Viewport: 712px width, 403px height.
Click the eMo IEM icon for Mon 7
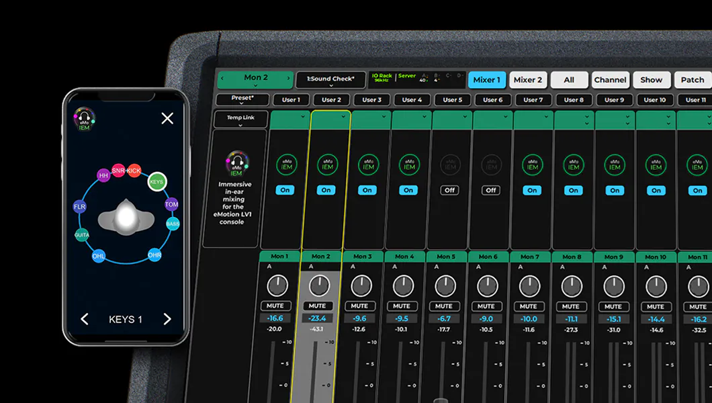(532, 165)
